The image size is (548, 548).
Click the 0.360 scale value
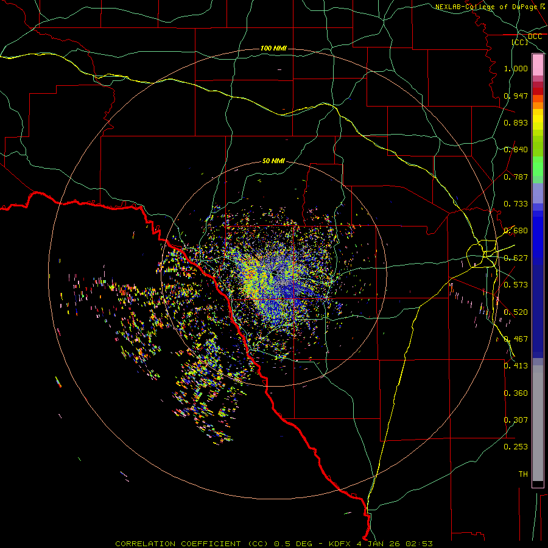516,393
